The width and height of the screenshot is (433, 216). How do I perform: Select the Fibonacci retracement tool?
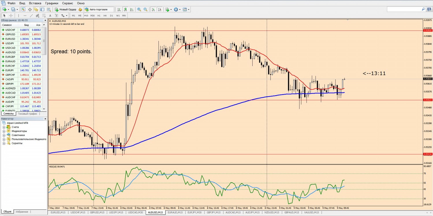point(44,16)
